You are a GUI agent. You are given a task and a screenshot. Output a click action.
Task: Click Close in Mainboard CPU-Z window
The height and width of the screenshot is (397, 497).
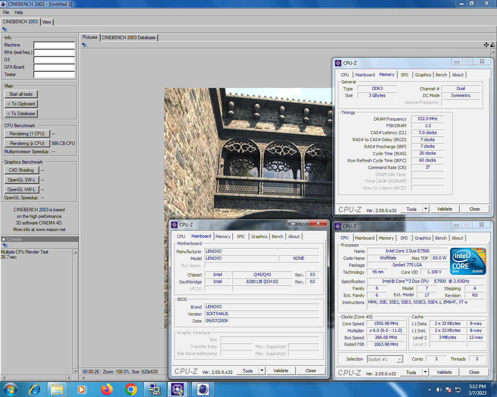(x=311, y=371)
